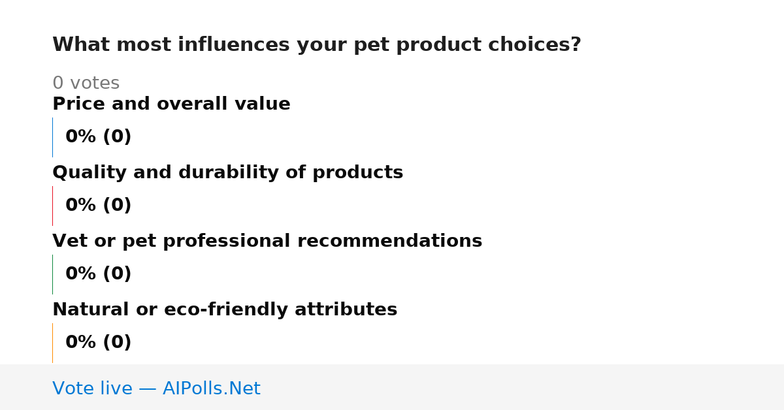Viewport: 784px width, 410px height.
Task: Choose Vet or pet professional recommendations
Action: tap(267, 241)
